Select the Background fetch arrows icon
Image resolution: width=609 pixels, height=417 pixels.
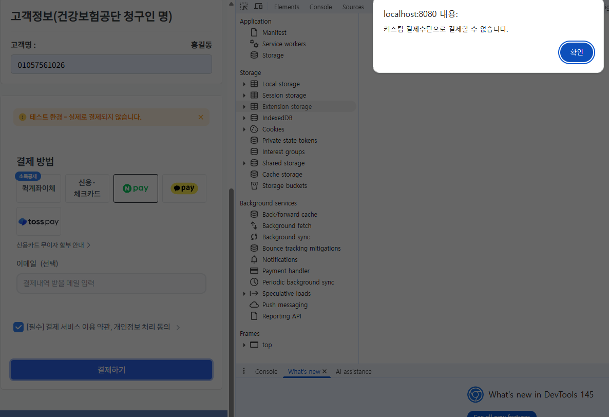254,225
